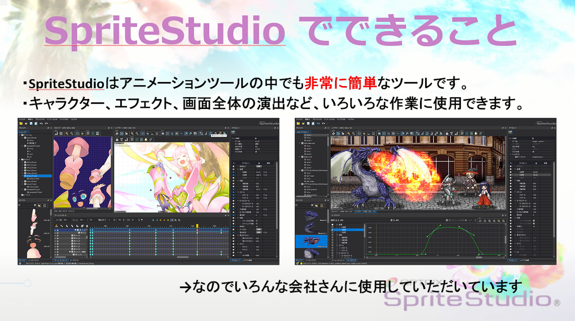575x321 pixels.
Task: Select NewCell_18 dragon thumbnail in right cell list
Action: [311, 241]
